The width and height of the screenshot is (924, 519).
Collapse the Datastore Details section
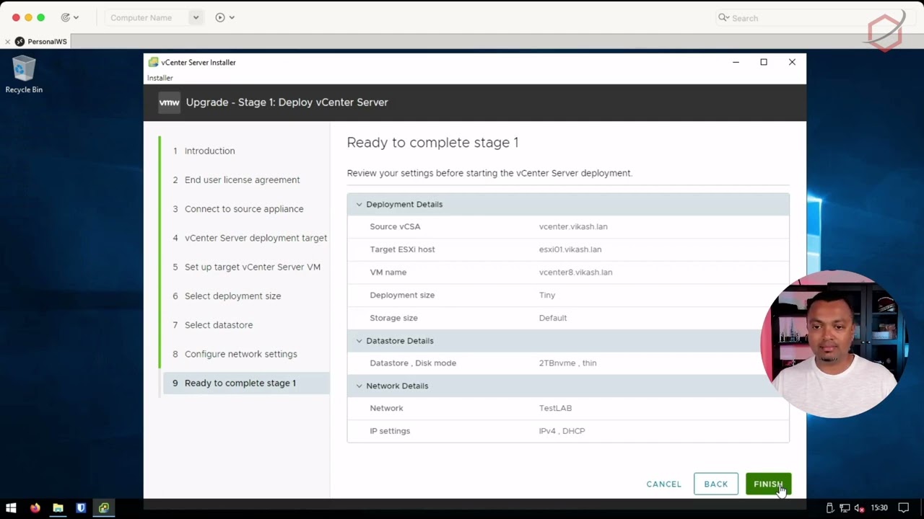coord(359,341)
